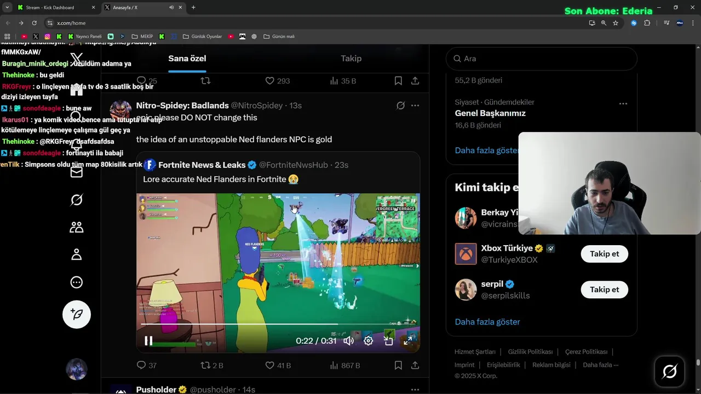Open Günlük Oyunlar bookmarks folder
701x394 pixels.
click(202, 37)
